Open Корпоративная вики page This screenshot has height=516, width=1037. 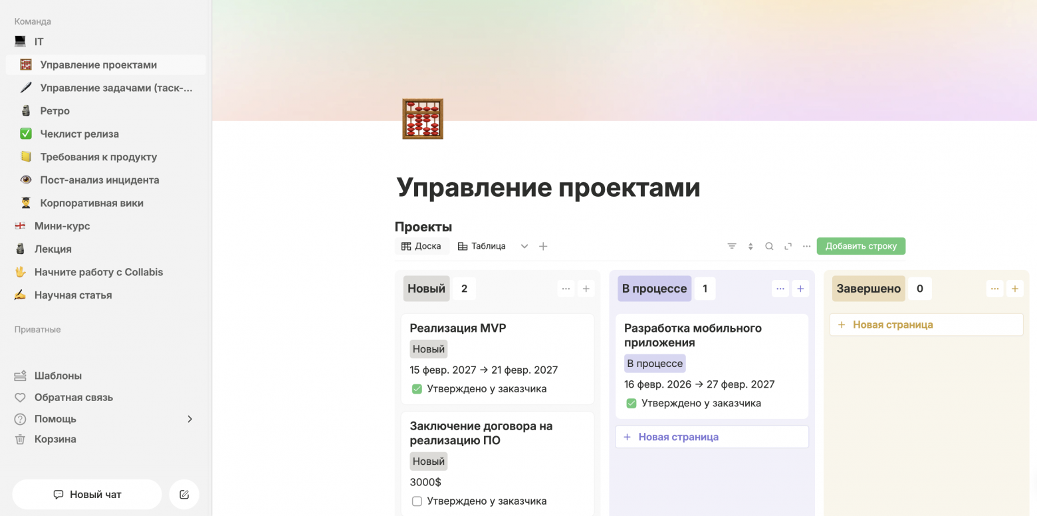[106, 203]
